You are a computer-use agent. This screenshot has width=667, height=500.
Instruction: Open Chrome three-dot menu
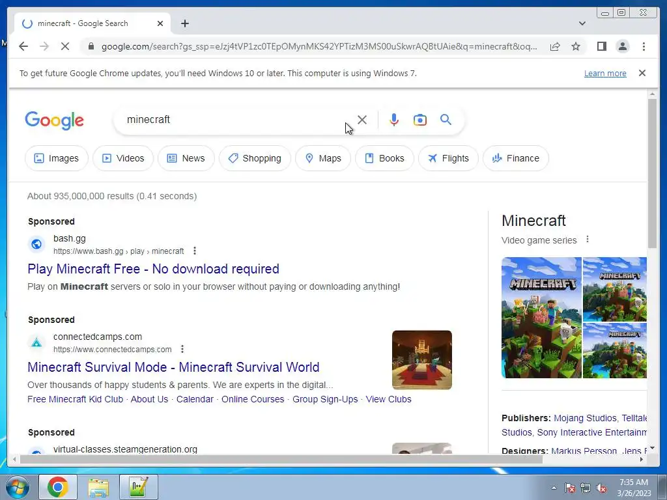point(644,46)
